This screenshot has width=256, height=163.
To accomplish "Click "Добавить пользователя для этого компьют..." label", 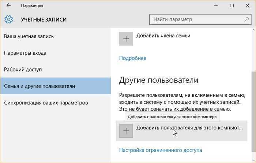I will pos(189,128).
